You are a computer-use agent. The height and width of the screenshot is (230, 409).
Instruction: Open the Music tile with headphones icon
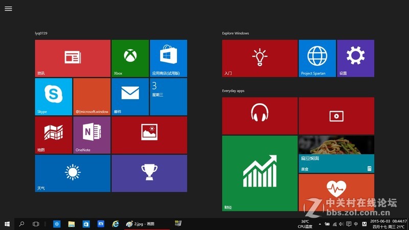point(260,116)
